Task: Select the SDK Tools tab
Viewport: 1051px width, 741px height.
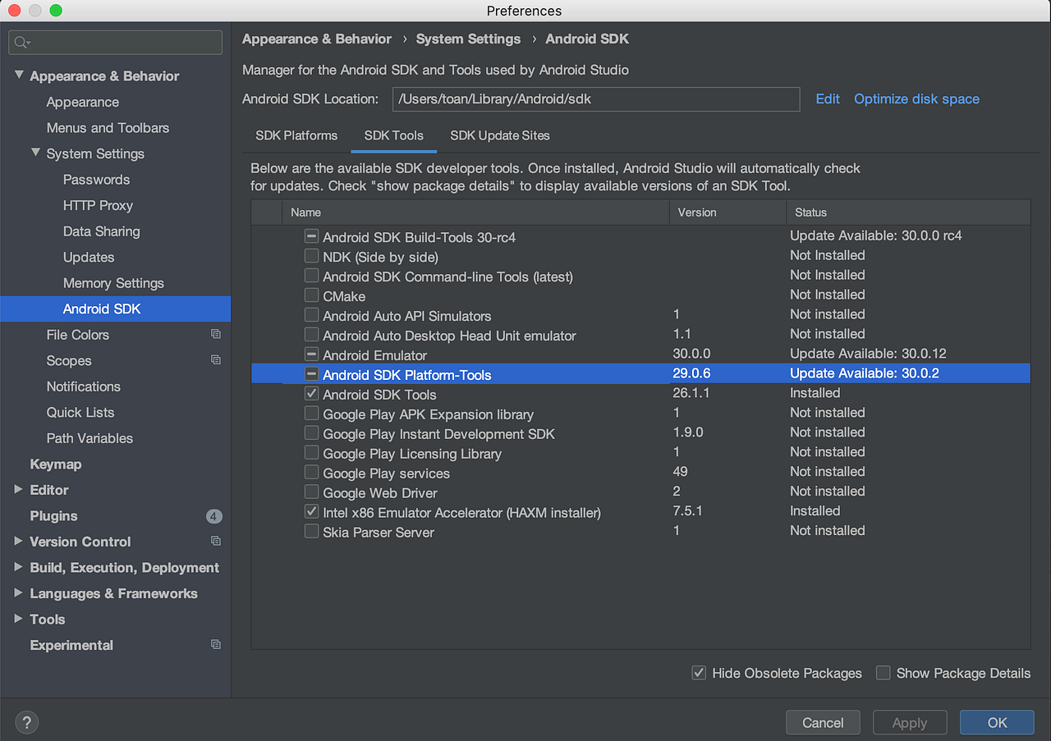Action: 394,135
